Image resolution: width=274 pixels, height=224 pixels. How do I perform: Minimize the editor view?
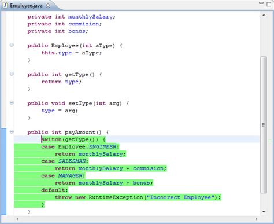[261, 3]
